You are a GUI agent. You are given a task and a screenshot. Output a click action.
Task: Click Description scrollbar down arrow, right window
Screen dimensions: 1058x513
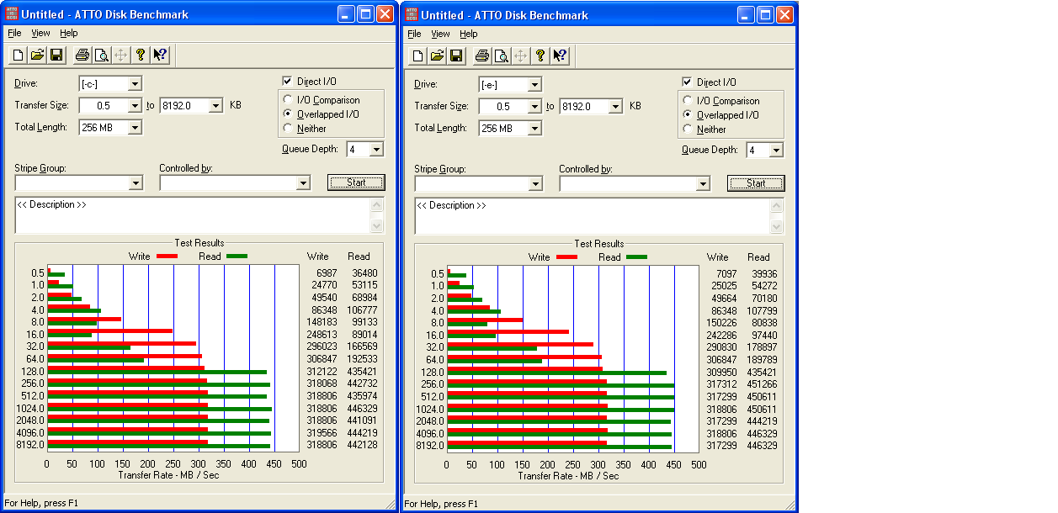(777, 227)
